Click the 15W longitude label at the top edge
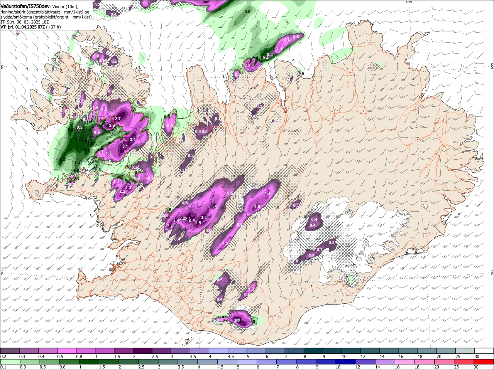Viewport: 494px width, 370px height. pos(409,2)
